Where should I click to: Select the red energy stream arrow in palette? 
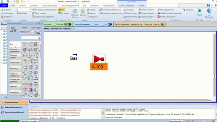pyautogui.click(x=27, y=32)
